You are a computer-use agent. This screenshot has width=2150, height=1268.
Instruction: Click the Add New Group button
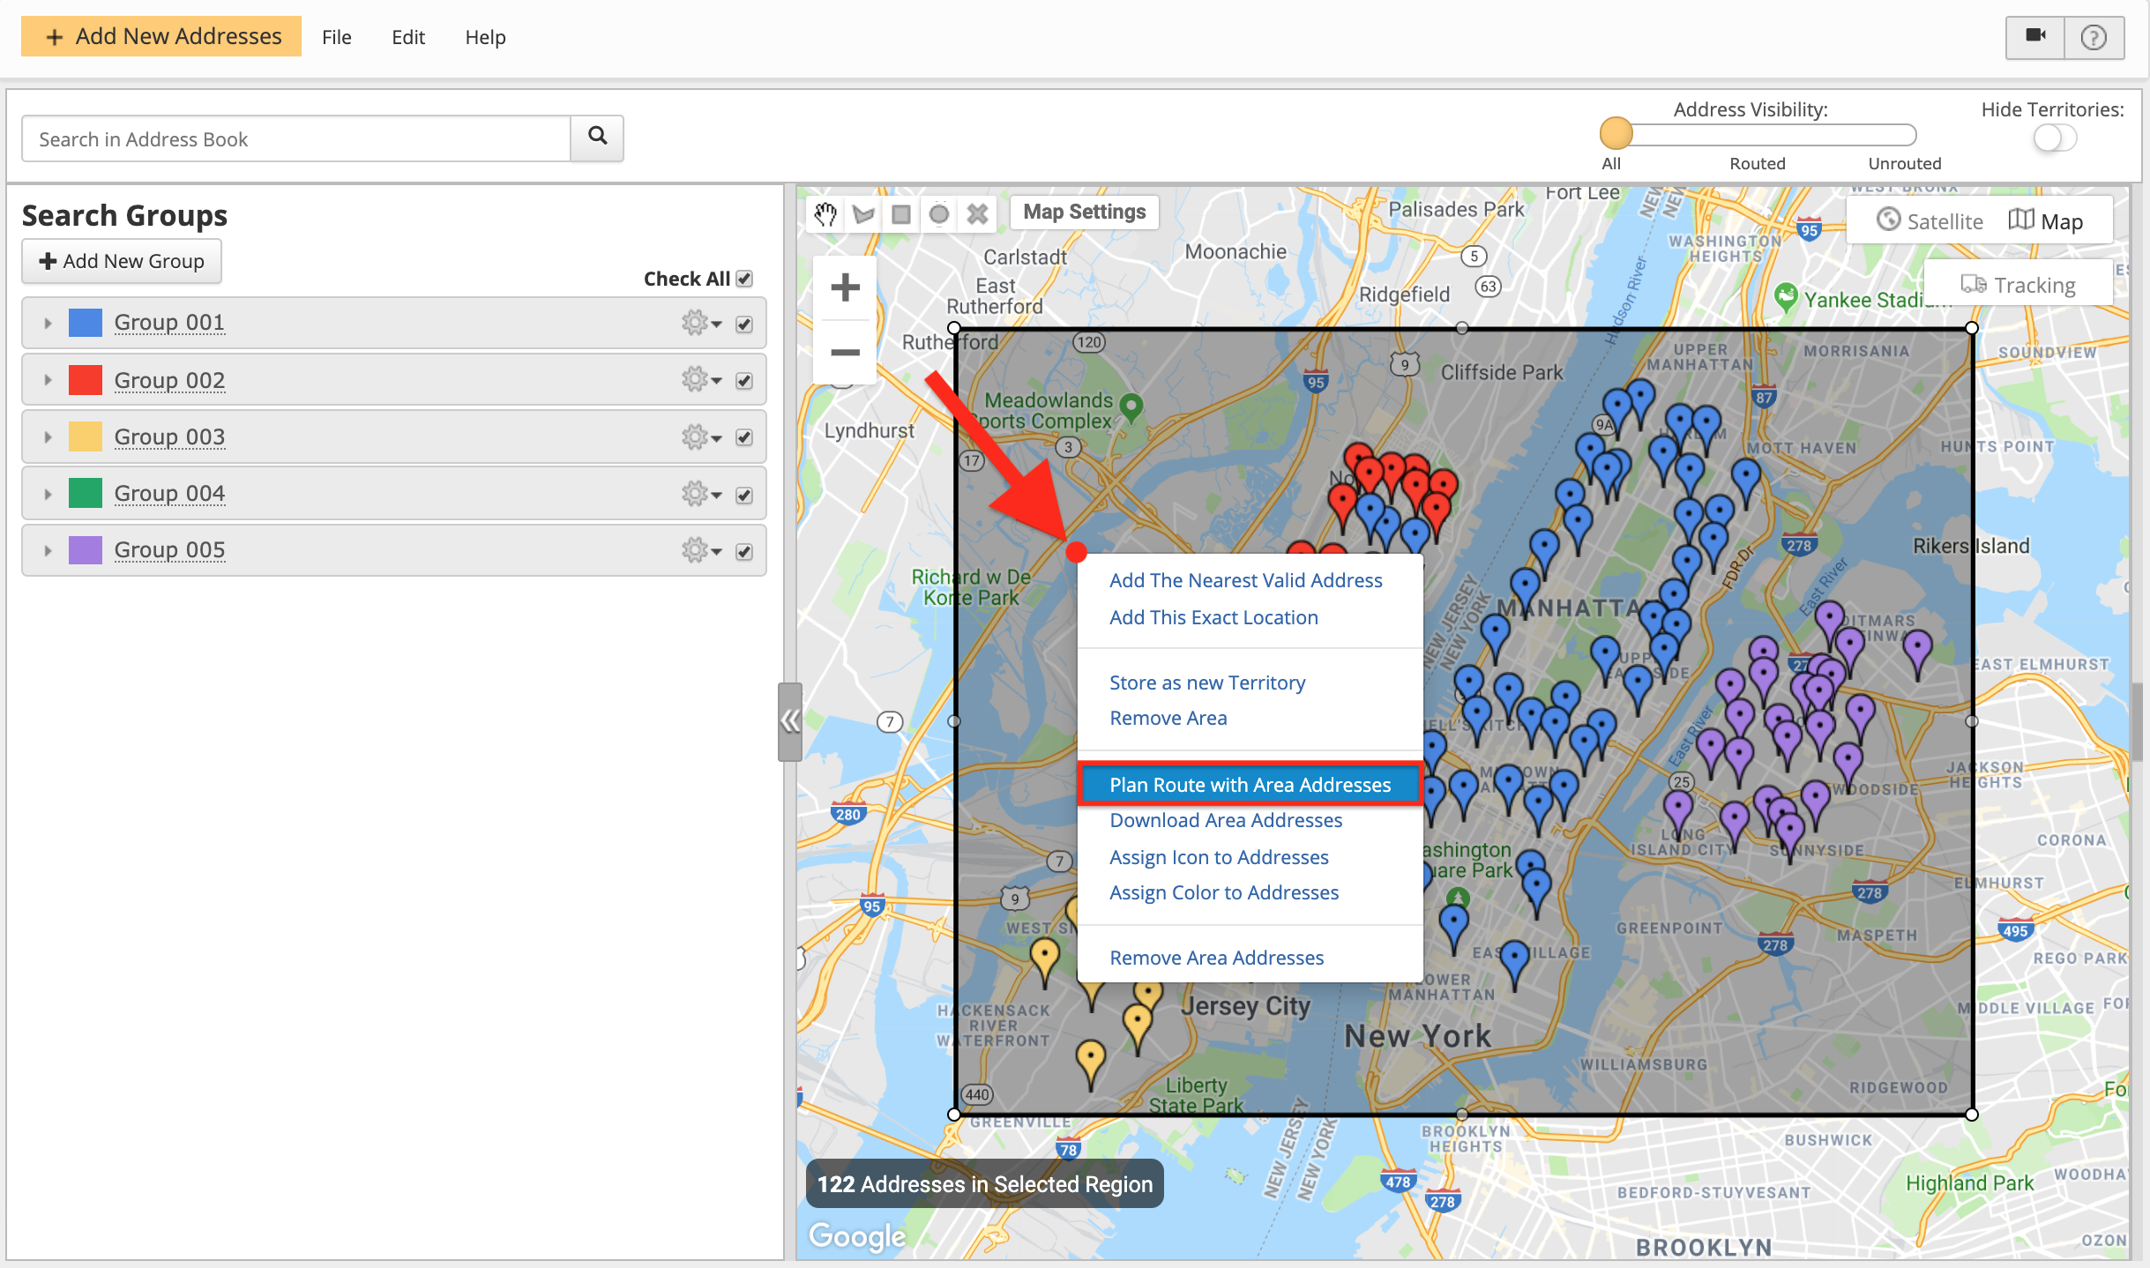coord(122,261)
